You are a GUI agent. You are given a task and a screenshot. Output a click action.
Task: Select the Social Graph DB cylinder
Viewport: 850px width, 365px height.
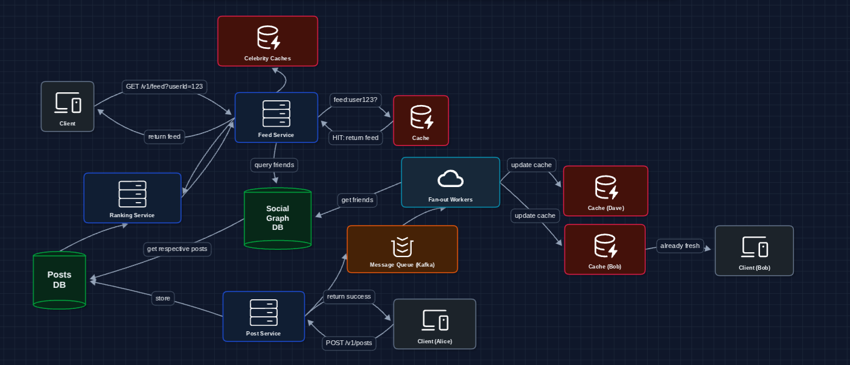coord(278,218)
